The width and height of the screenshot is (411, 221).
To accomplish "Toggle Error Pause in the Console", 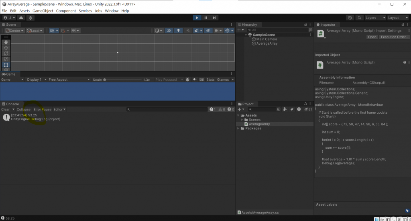I will tap(43, 109).
